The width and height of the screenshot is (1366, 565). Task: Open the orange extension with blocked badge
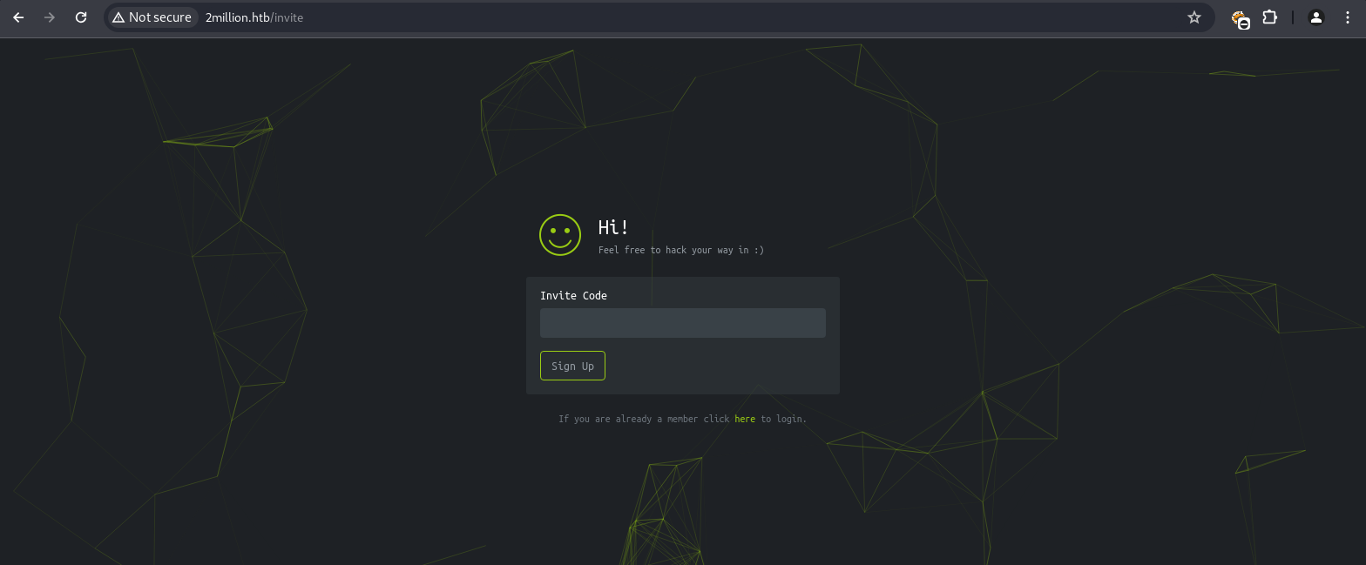(x=1240, y=18)
